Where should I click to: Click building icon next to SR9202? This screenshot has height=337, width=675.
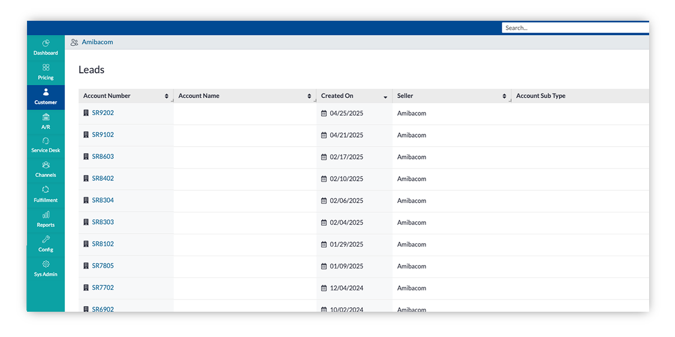[x=86, y=113]
